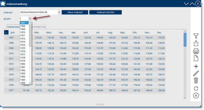Click the trash delete icon
This screenshot has width=204, height=110.
[x=196, y=80]
